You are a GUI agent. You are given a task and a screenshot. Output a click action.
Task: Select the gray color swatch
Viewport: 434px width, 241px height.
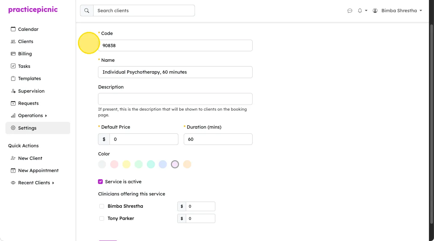[102, 164]
